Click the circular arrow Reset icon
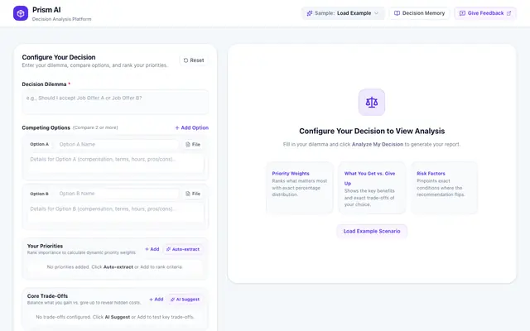The height and width of the screenshot is (331, 530). point(185,60)
